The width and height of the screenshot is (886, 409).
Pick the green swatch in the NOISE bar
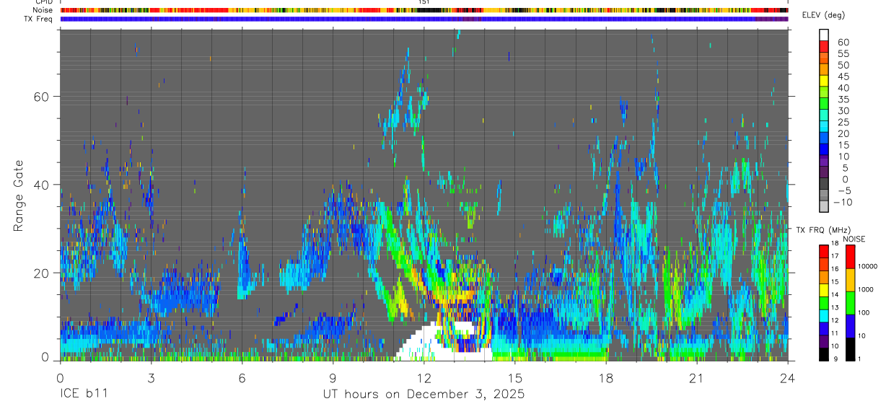[x=849, y=302]
